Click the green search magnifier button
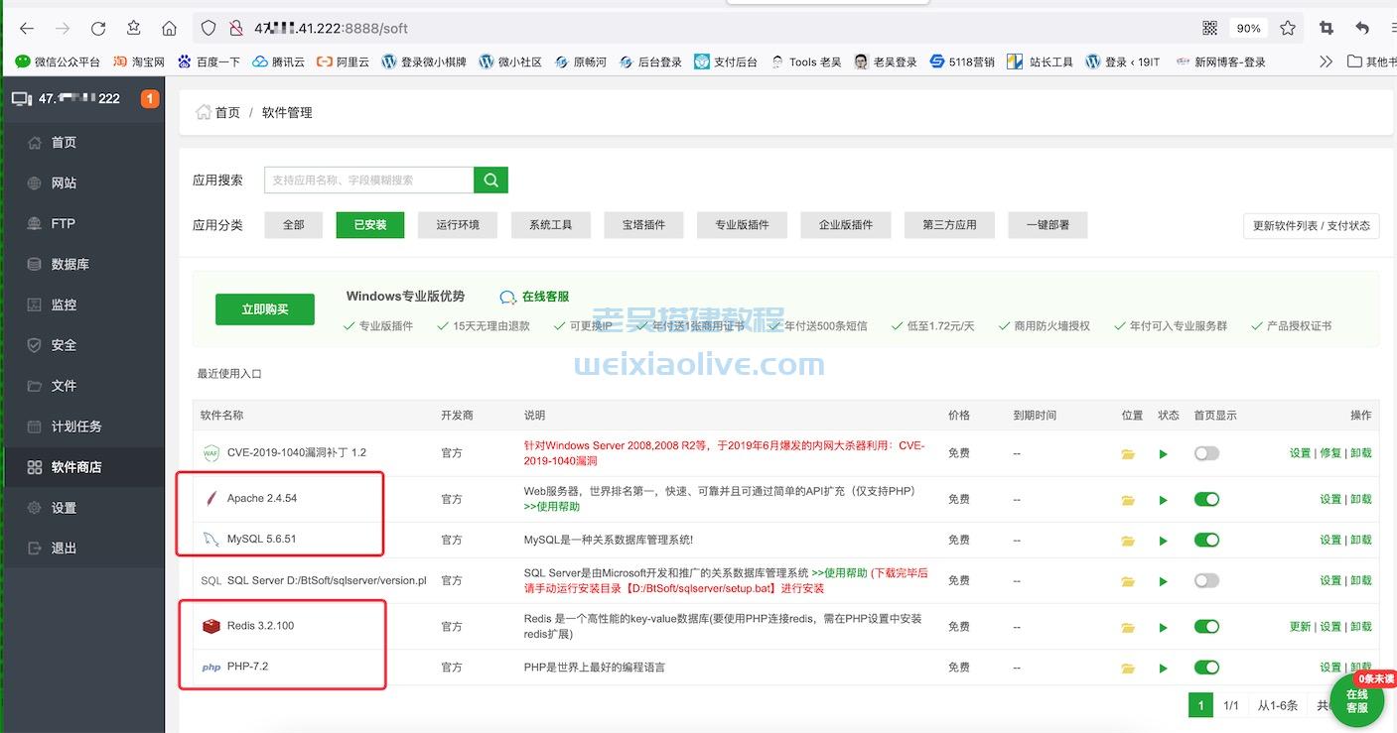 coord(490,180)
